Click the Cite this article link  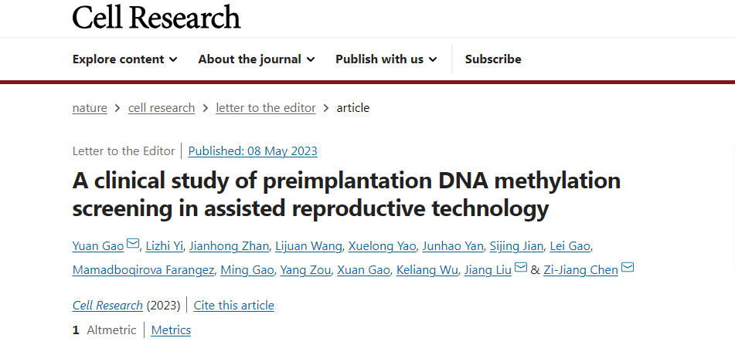pos(233,306)
